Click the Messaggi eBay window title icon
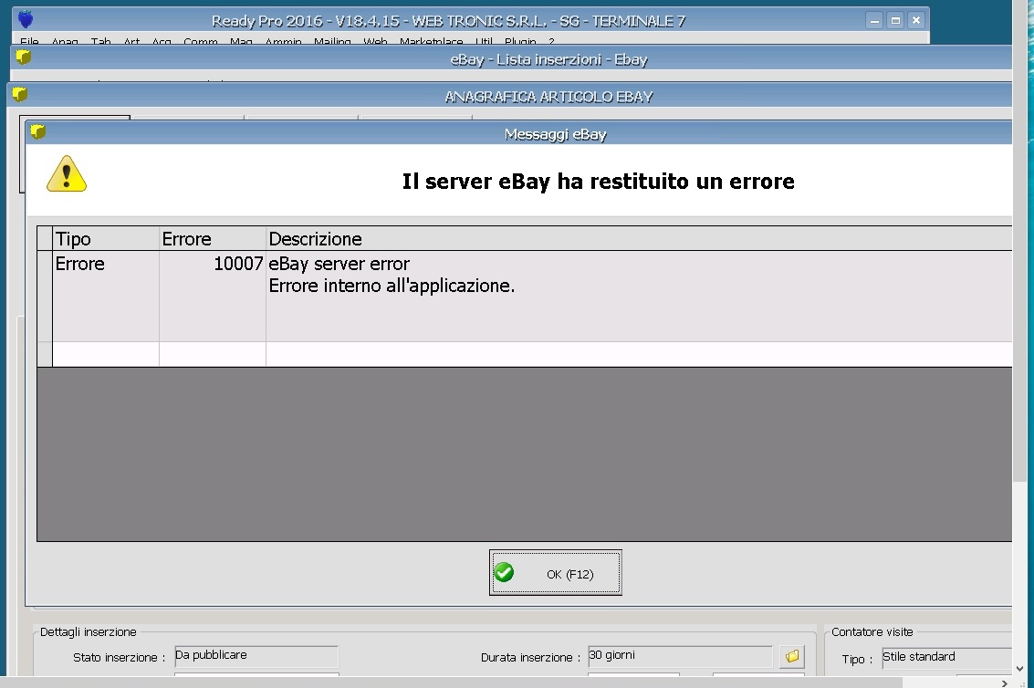1034x688 pixels. [38, 132]
